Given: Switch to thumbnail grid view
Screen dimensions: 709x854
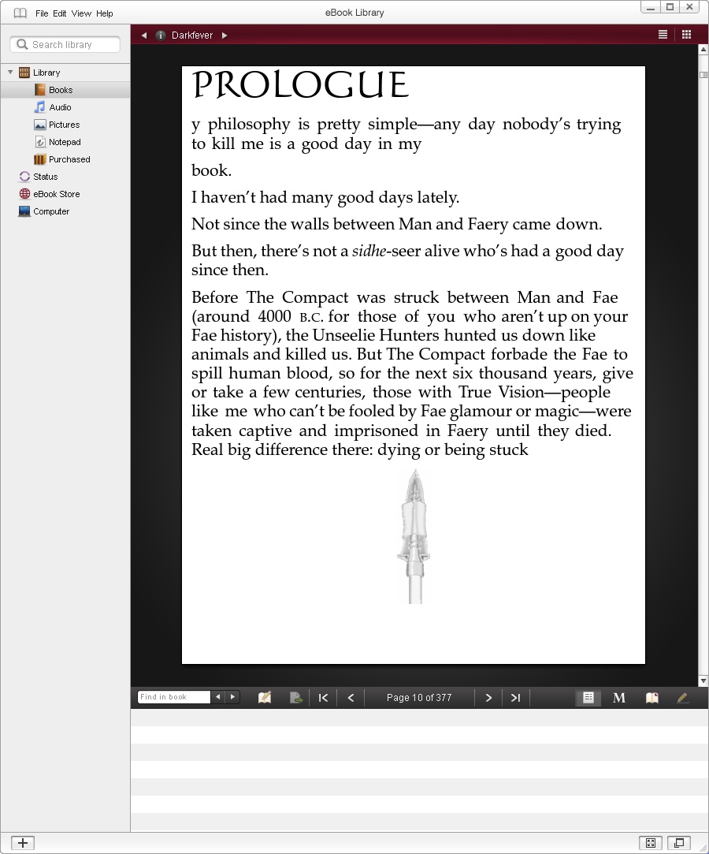Looking at the screenshot, I should (687, 35).
